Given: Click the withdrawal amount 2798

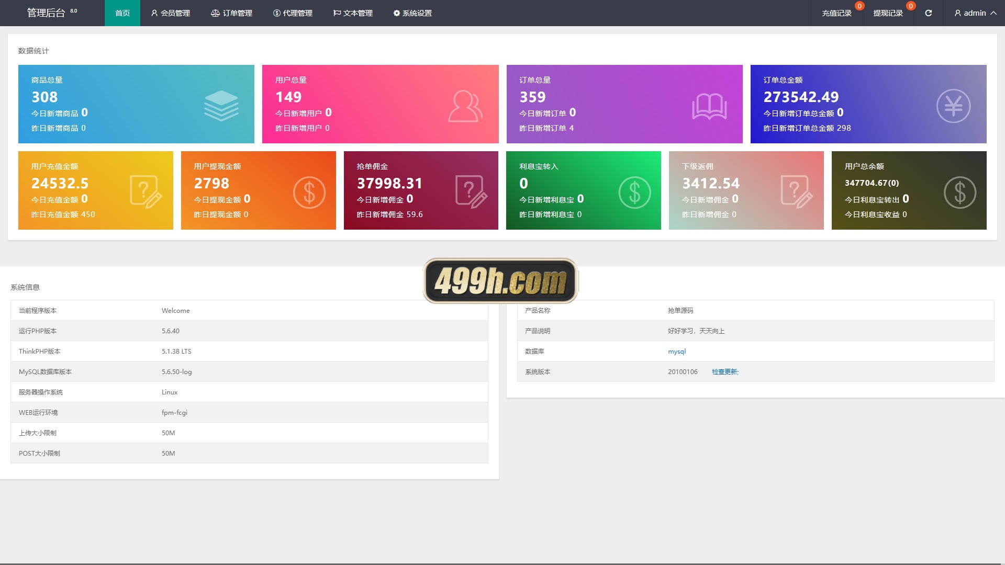Looking at the screenshot, I should tap(211, 184).
